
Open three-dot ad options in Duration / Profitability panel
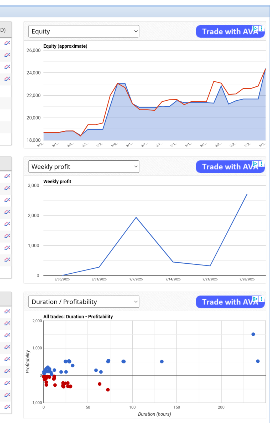262,299
